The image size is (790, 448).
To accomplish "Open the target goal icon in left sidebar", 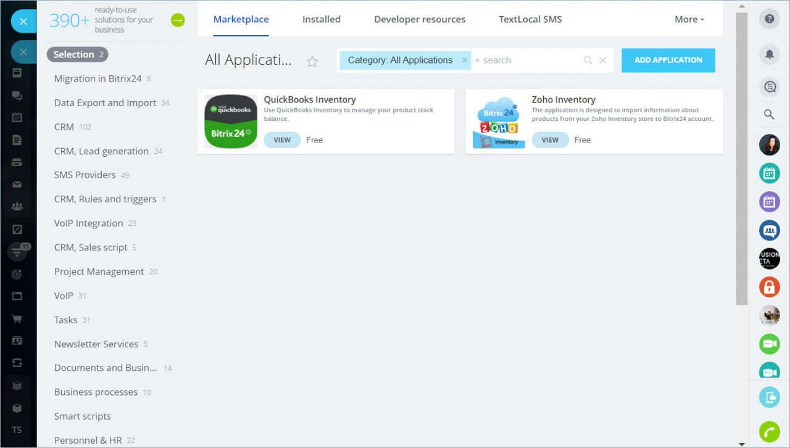I will tap(17, 274).
